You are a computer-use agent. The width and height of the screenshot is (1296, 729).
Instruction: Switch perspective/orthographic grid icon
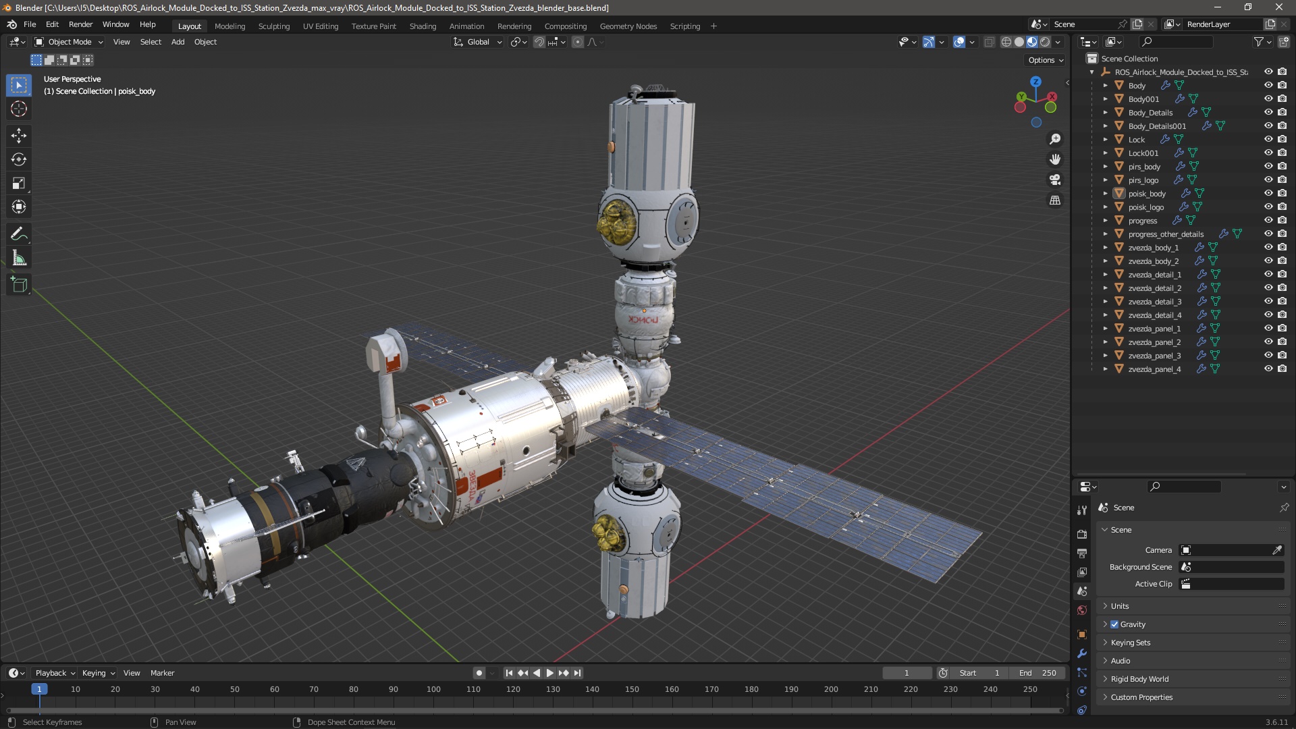[x=1055, y=200]
